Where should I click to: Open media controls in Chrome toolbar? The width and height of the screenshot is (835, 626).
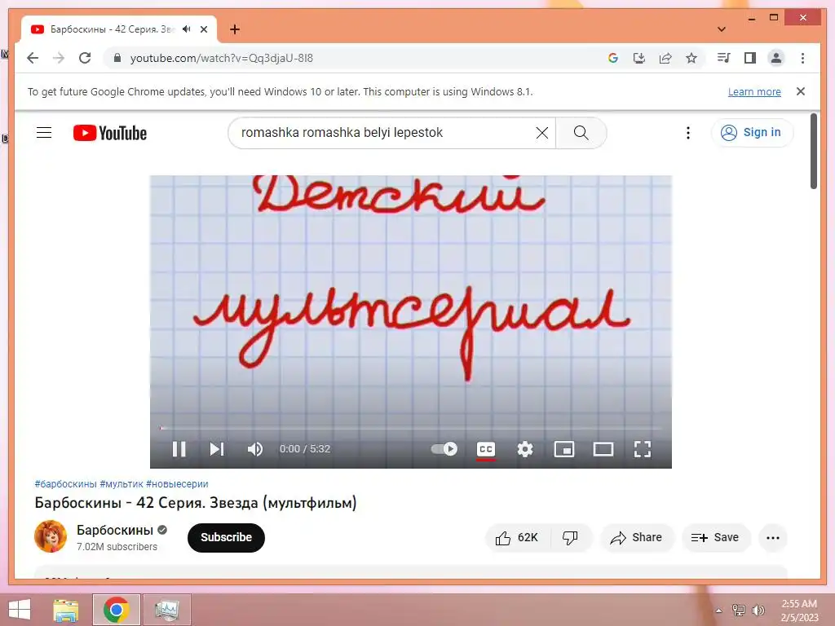tap(724, 58)
